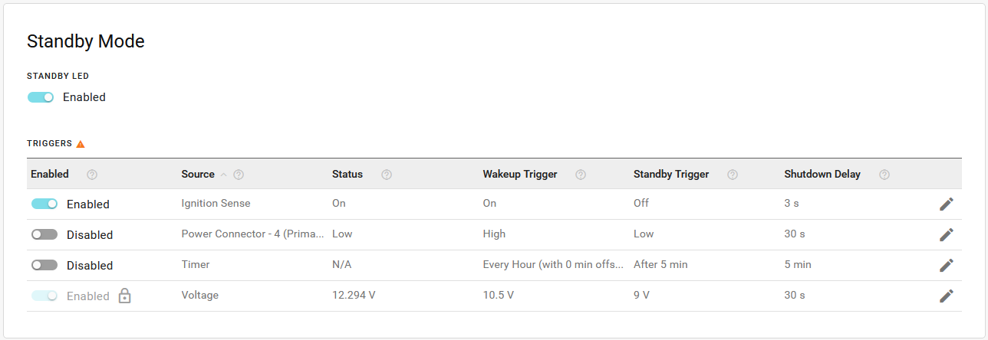988x340 pixels.
Task: Edit the Voltage trigger settings
Action: click(947, 296)
